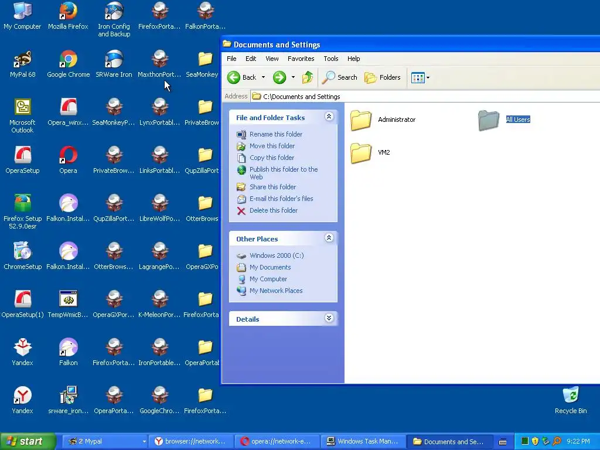Select Recycle Bin on the desktop
The width and height of the screenshot is (600, 450).
click(x=571, y=400)
